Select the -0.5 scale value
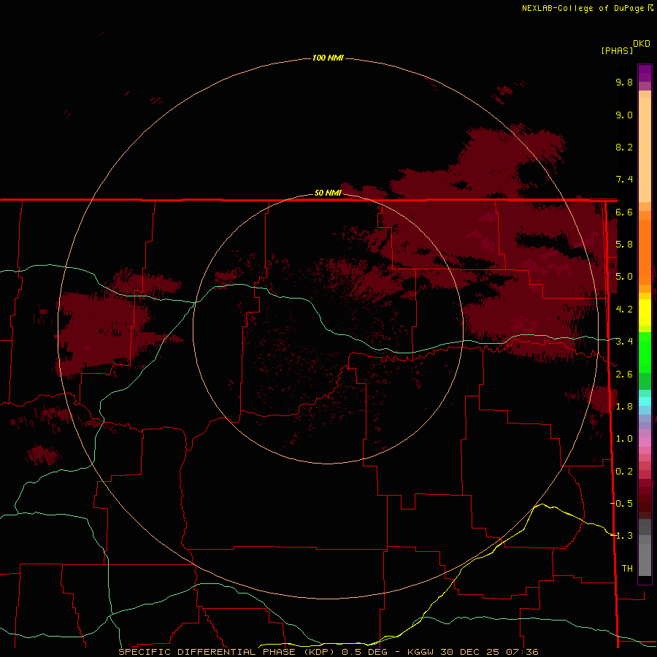 622,503
